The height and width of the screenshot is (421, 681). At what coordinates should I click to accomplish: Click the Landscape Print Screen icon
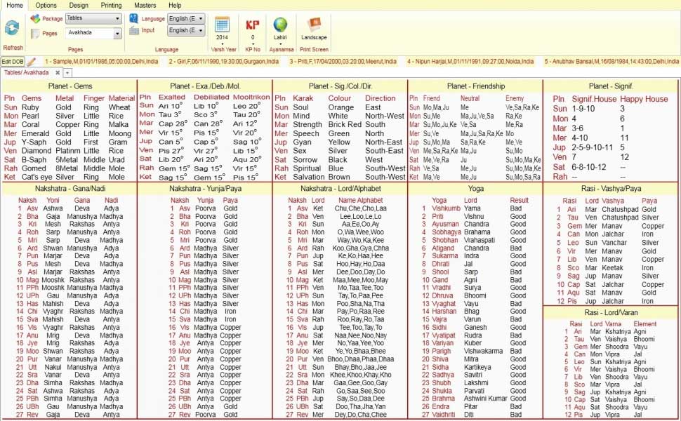tap(314, 25)
